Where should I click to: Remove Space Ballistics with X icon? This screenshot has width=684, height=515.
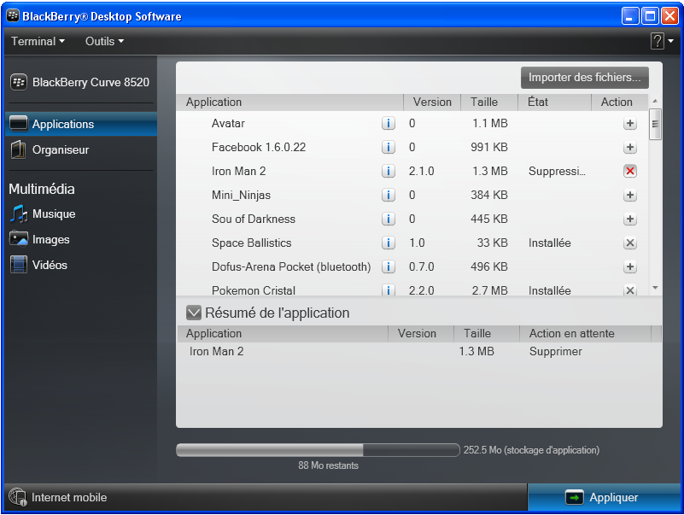coord(630,243)
